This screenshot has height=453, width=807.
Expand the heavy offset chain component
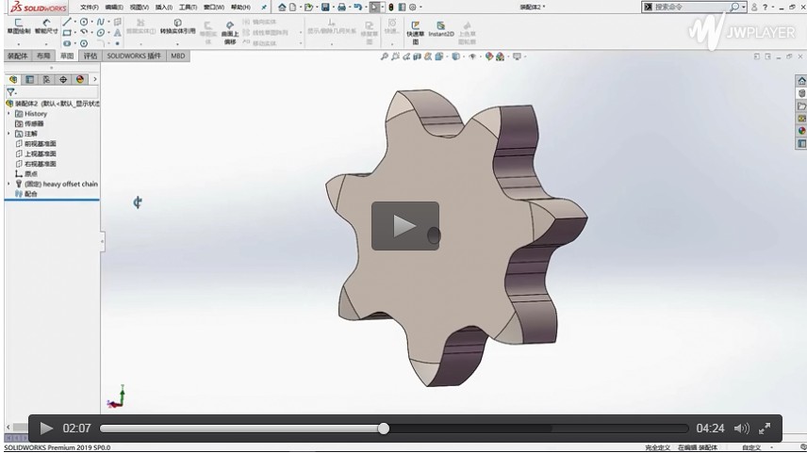click(x=8, y=184)
